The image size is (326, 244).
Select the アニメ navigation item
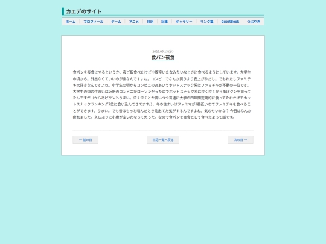(133, 22)
